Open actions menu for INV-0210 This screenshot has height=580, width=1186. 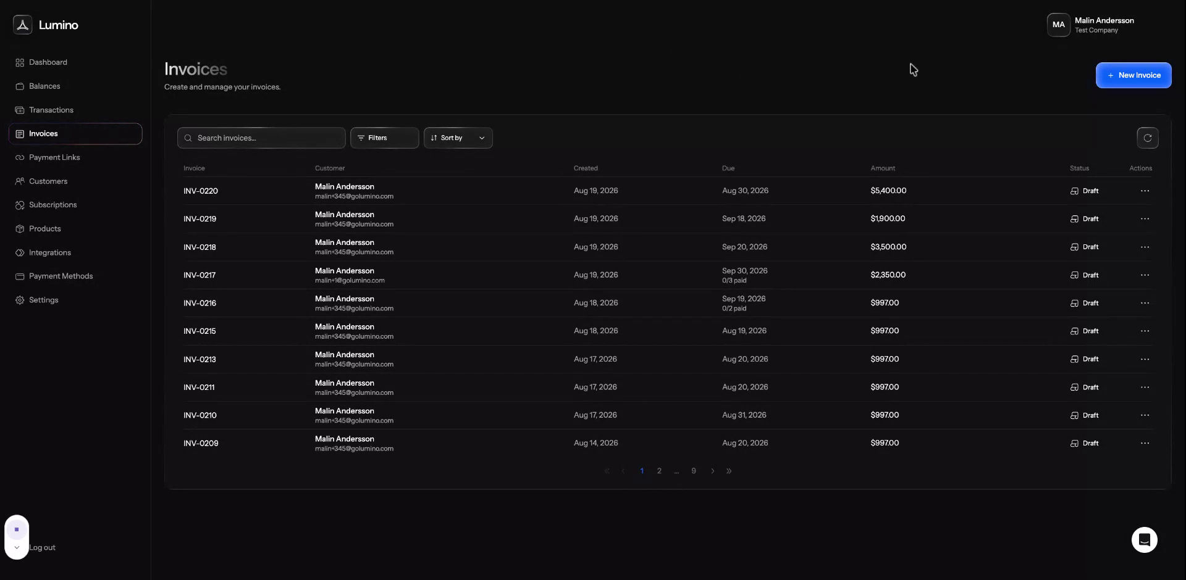click(x=1145, y=415)
